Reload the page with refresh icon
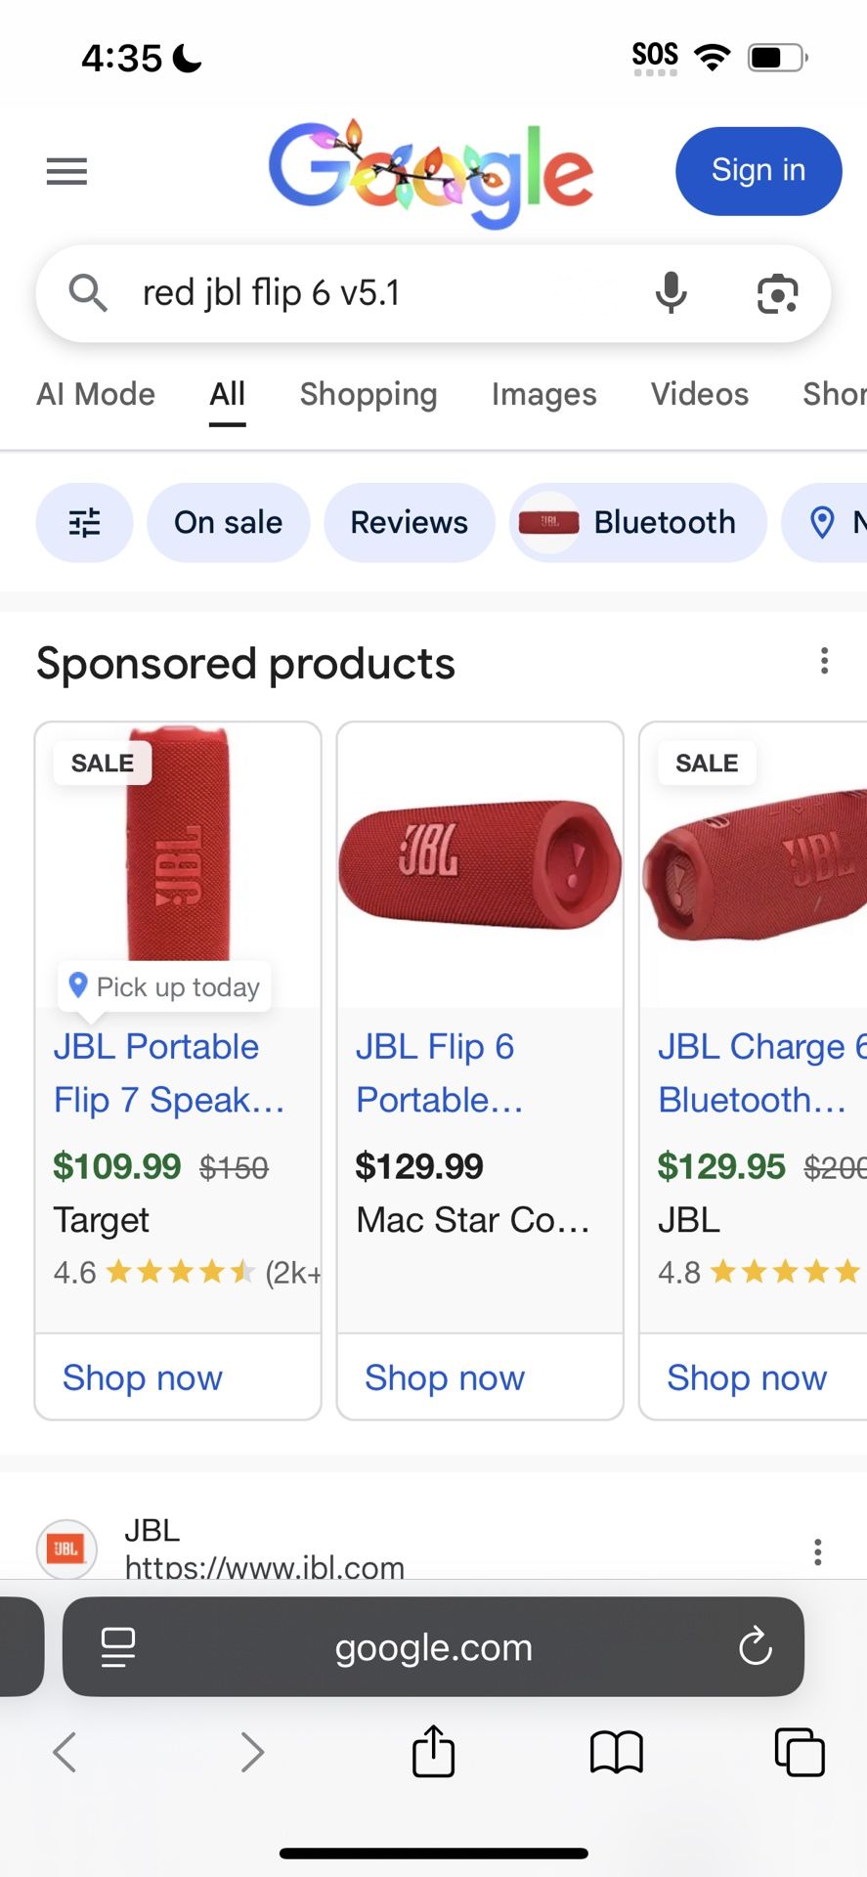Screen dimensions: 867x1877 (755, 1647)
